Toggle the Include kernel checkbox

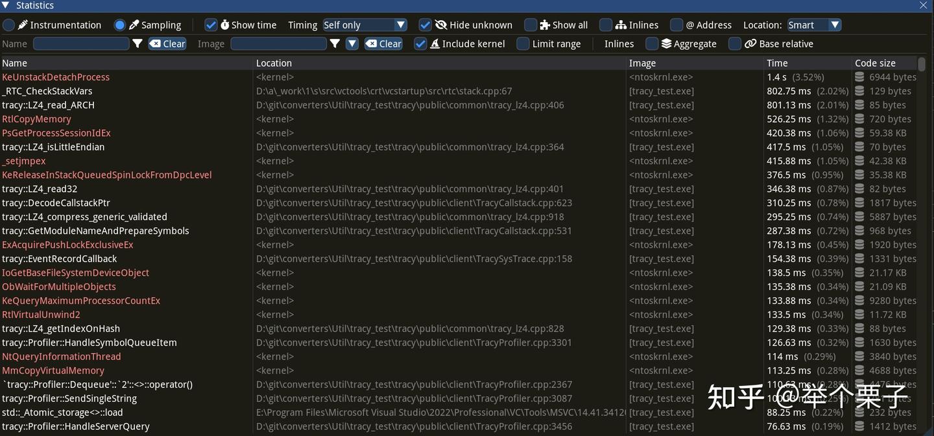coord(420,43)
